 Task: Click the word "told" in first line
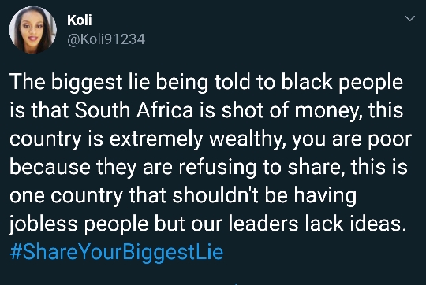point(232,82)
